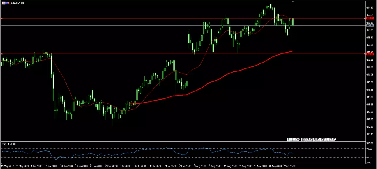
Task: Click the RSI(14) 48.60 indicator label
Action: [x=9, y=144]
